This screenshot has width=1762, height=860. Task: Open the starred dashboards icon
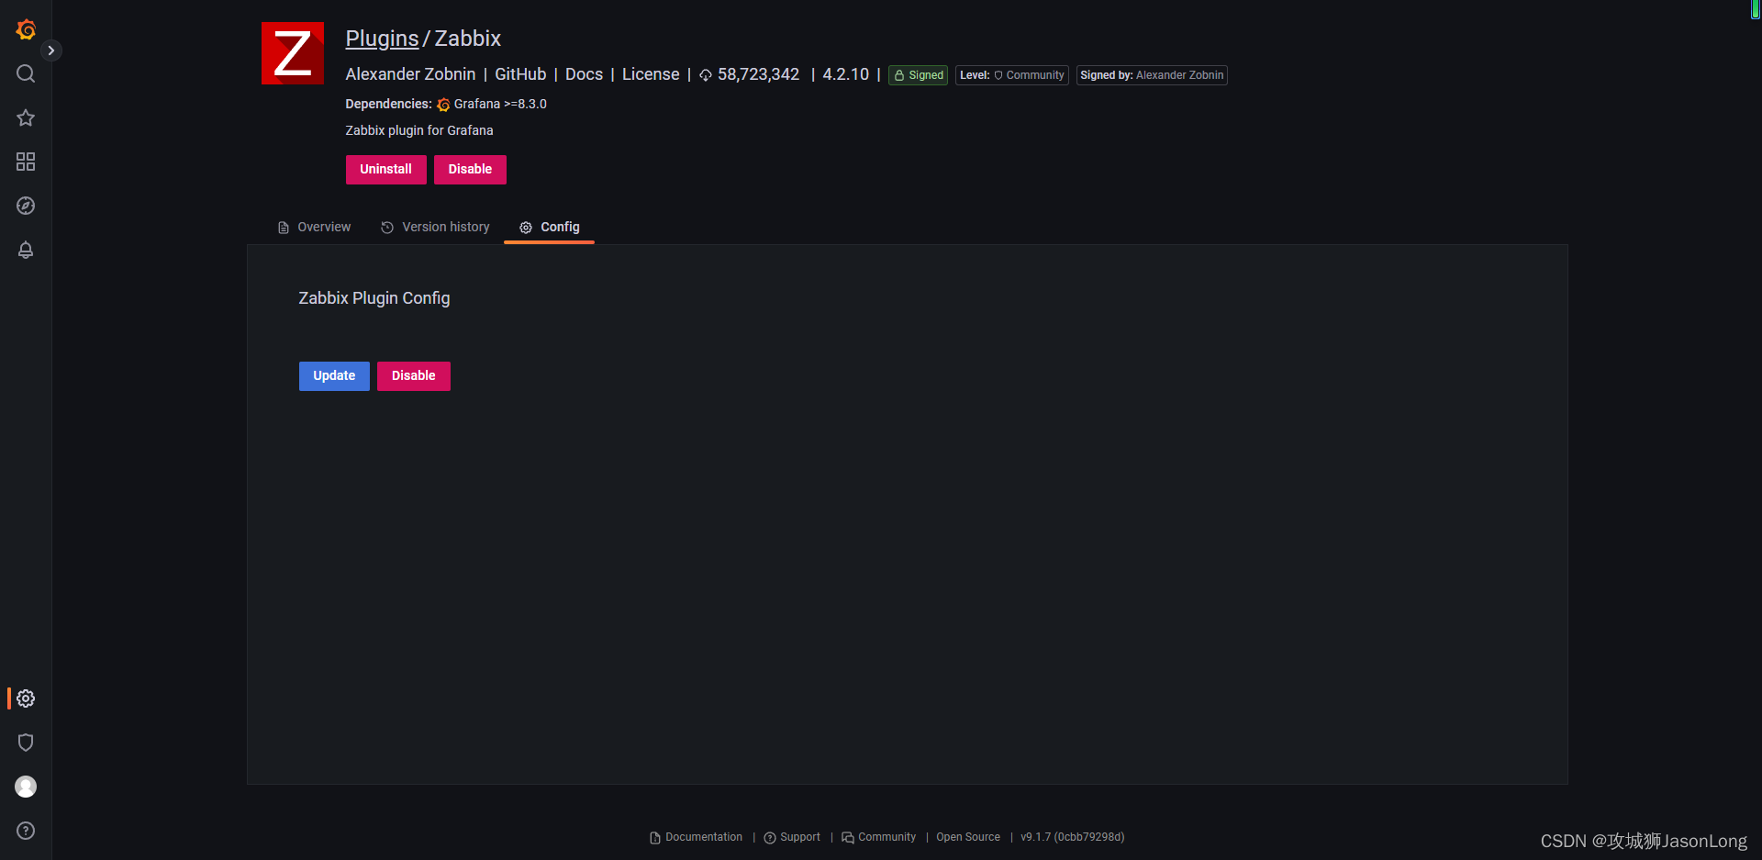coord(26,117)
